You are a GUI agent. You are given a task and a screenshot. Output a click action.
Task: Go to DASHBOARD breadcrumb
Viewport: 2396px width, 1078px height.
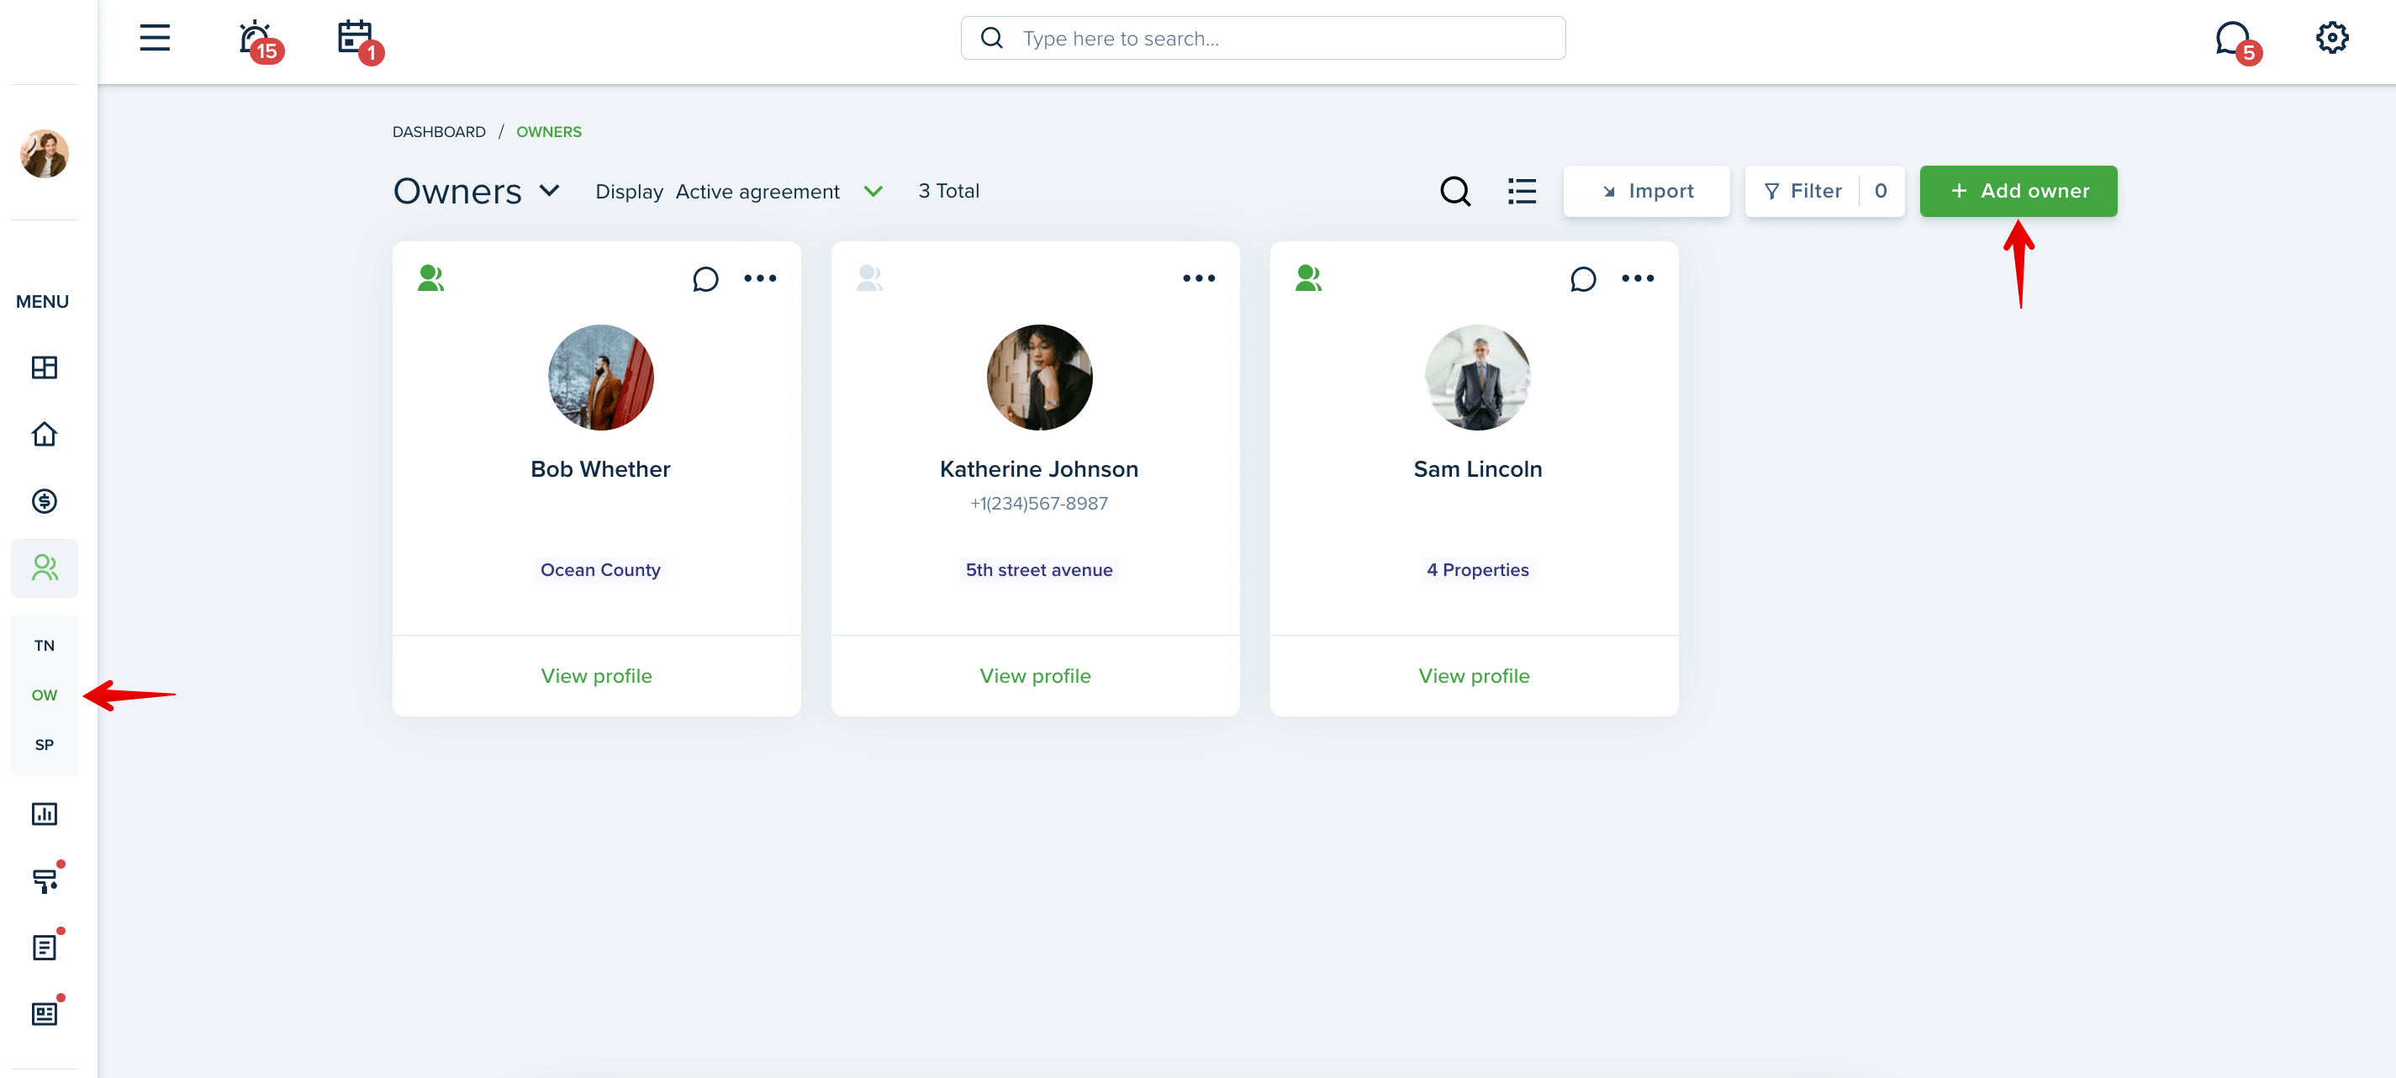coord(439,132)
